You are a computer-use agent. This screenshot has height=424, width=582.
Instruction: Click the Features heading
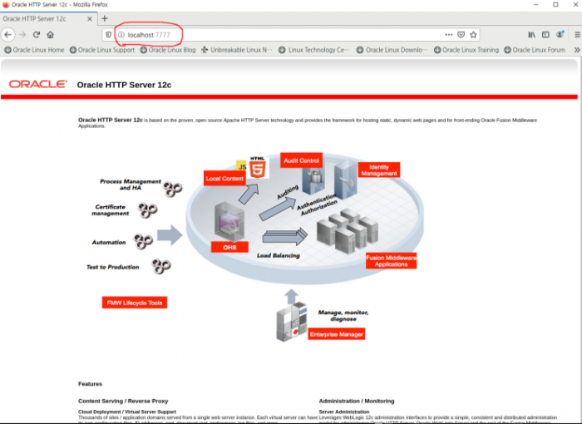coord(90,383)
